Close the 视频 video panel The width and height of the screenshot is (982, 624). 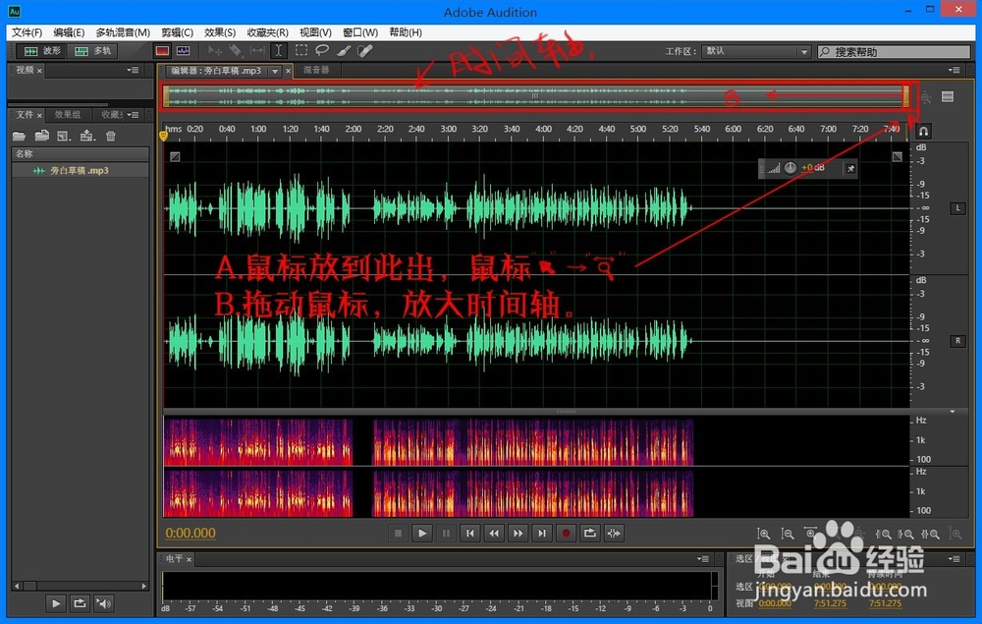click(x=39, y=71)
